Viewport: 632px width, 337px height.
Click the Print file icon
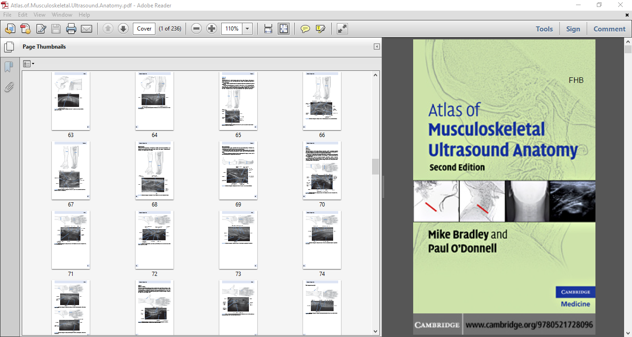(x=71, y=29)
